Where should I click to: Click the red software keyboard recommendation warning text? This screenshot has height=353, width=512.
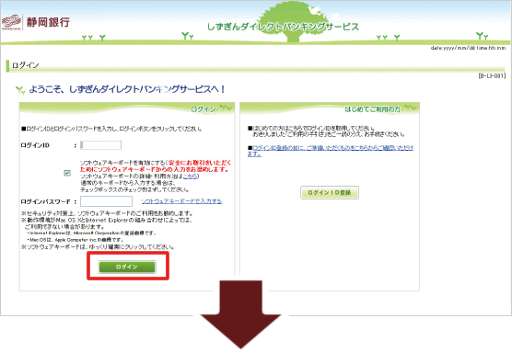156,165
